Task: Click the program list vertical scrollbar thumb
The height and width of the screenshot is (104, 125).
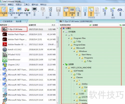Action: pos(57,42)
